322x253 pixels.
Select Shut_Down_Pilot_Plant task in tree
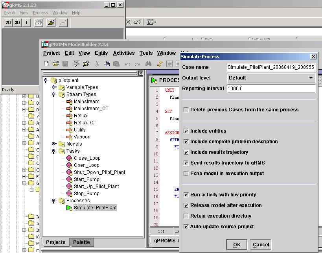(x=99, y=172)
